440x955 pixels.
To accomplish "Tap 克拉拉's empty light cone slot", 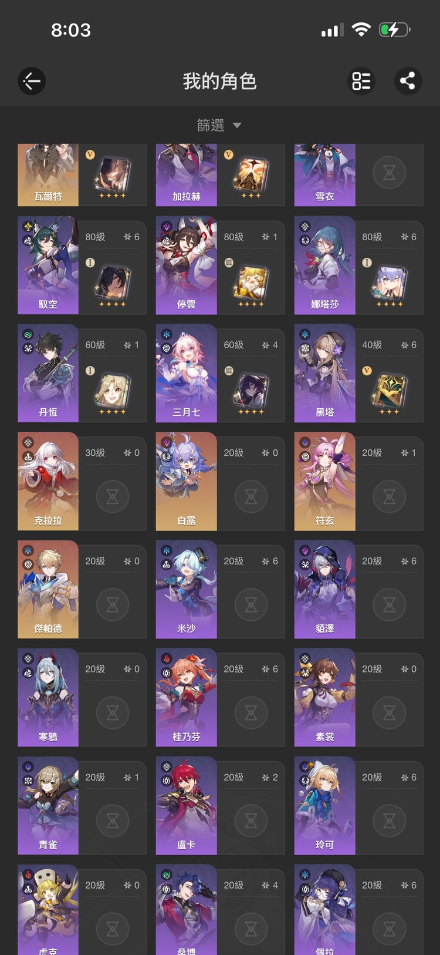I will pyautogui.click(x=113, y=496).
